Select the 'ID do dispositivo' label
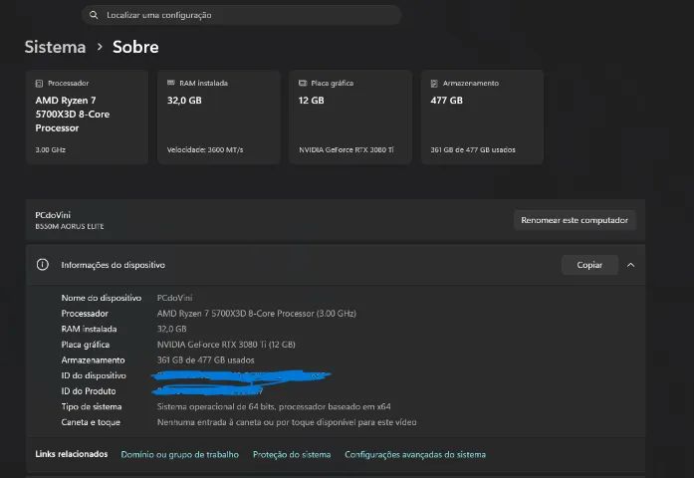 tap(94, 375)
